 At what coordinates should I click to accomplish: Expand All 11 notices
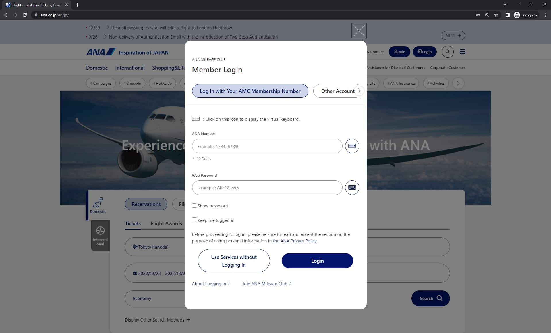[453, 36]
